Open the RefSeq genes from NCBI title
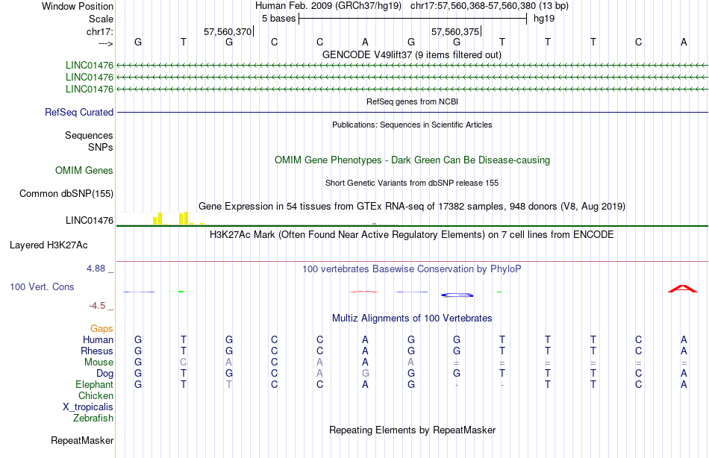Viewport: 709px width, 458px height. [413, 101]
